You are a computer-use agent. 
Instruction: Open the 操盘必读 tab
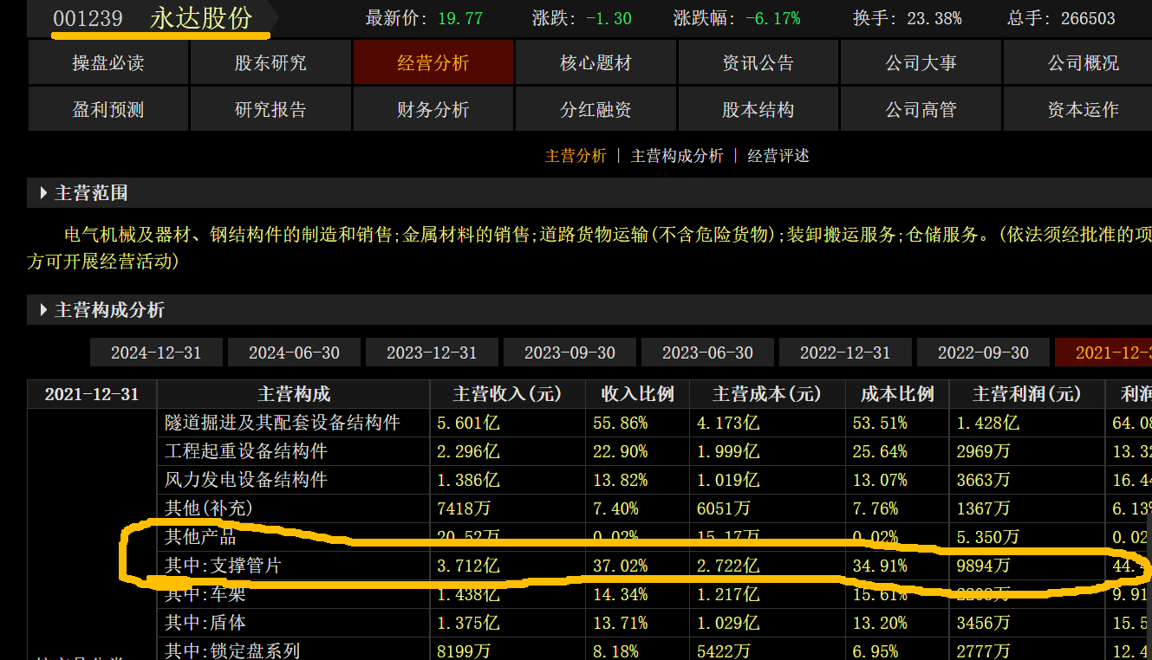coord(108,62)
